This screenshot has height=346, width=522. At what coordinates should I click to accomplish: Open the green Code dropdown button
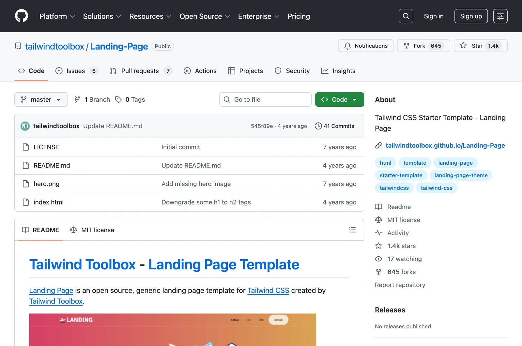click(x=340, y=99)
